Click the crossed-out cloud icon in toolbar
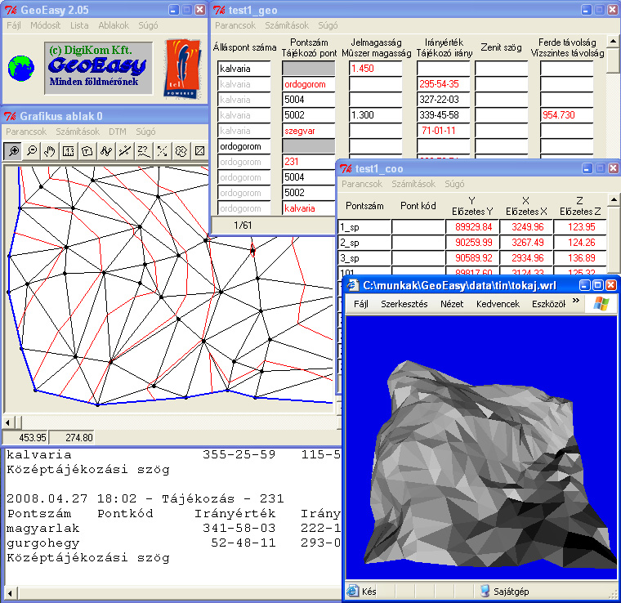The height and width of the screenshot is (603, 621). (181, 150)
